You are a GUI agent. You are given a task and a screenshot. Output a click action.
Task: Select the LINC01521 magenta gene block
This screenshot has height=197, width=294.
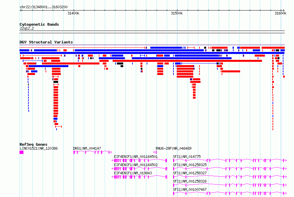pos(21,152)
